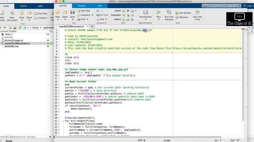The image size is (254, 142).
Task: Click the New file icon in the Editor ribbon
Action: click(x=58, y=12)
